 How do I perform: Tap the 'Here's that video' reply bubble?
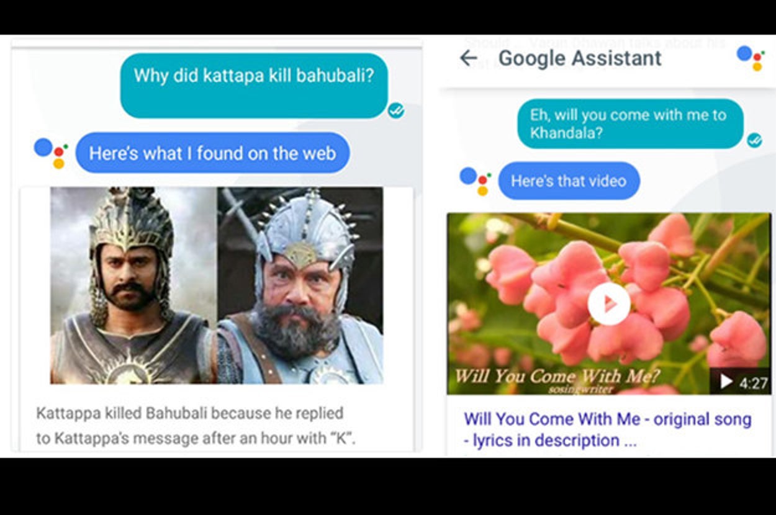point(569,181)
